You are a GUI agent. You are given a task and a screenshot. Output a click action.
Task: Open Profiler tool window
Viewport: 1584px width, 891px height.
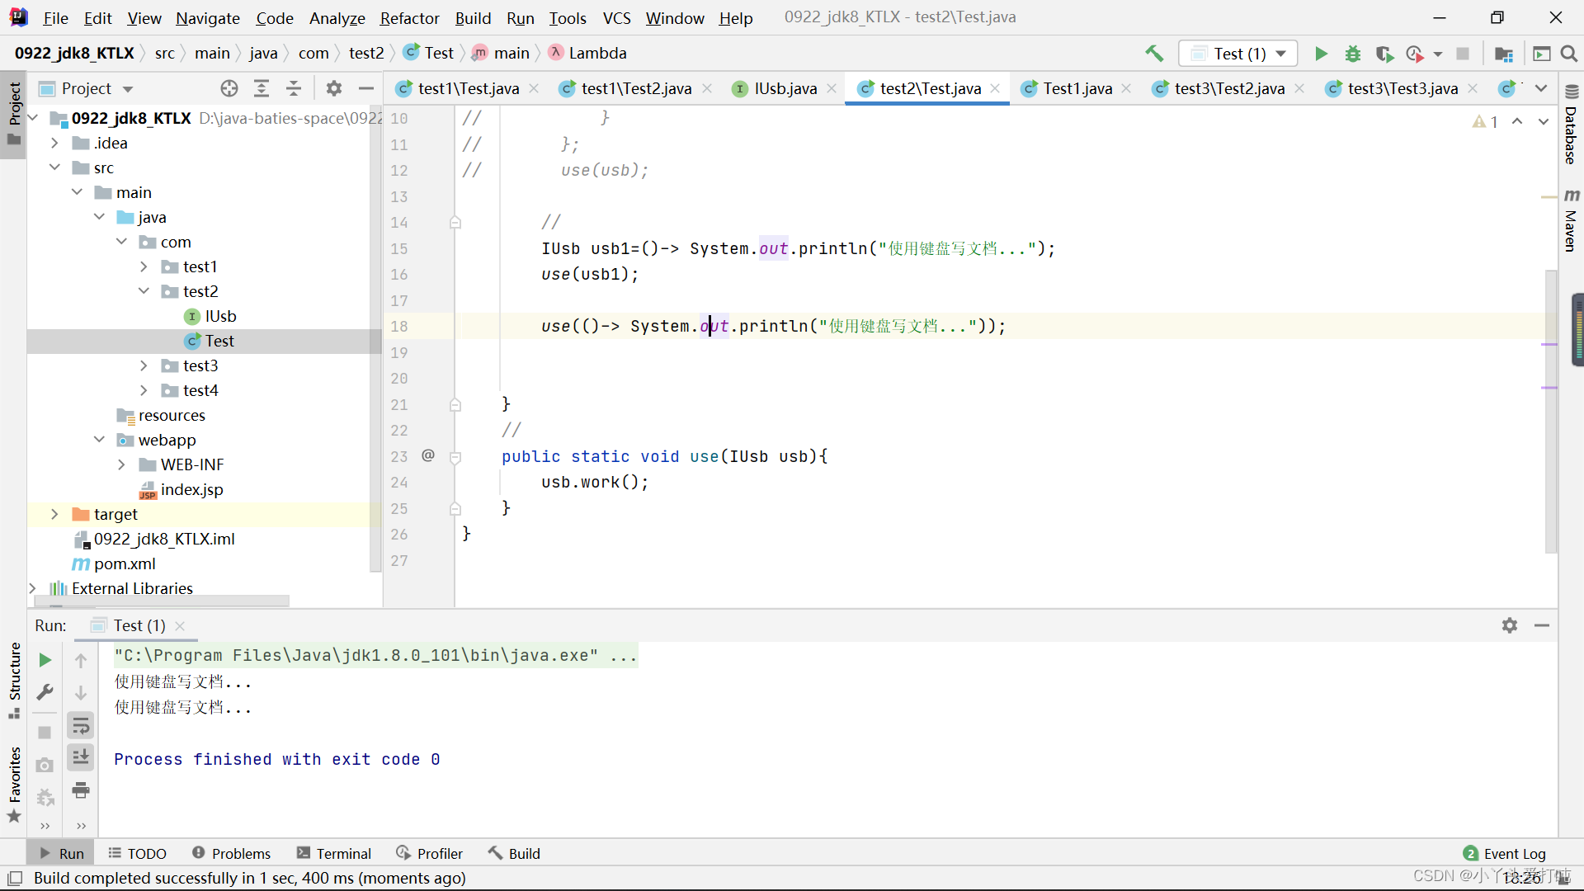coord(430,853)
